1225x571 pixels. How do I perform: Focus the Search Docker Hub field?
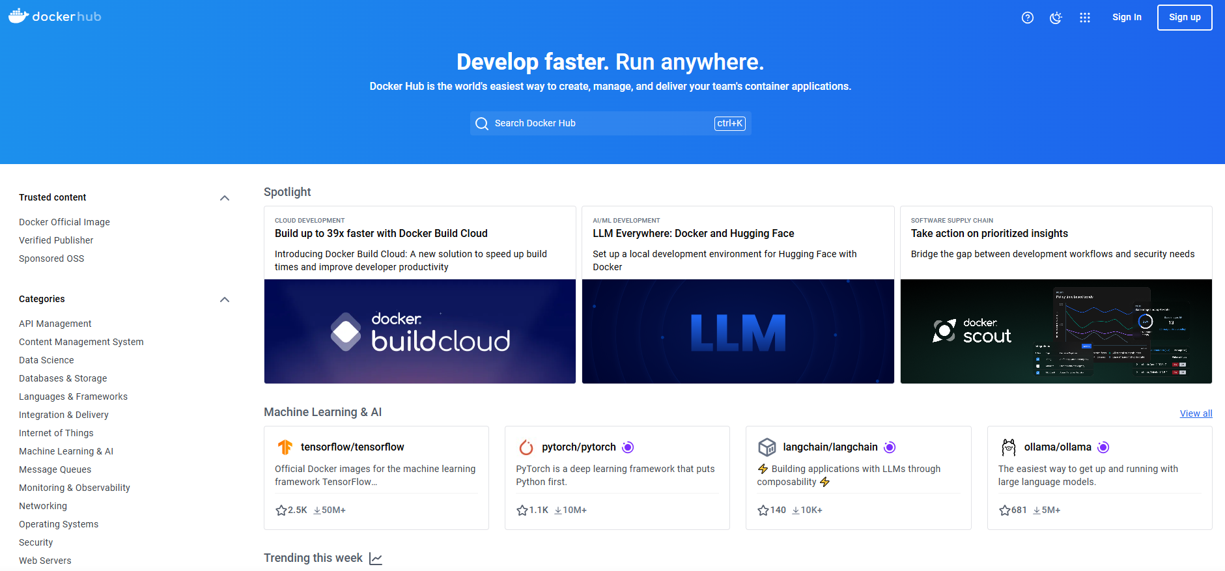(610, 123)
